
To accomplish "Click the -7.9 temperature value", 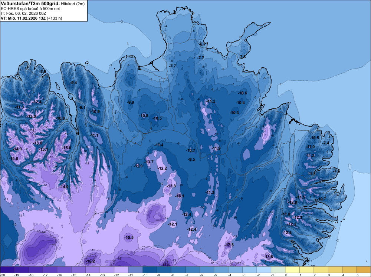I will (x=43, y=71).
